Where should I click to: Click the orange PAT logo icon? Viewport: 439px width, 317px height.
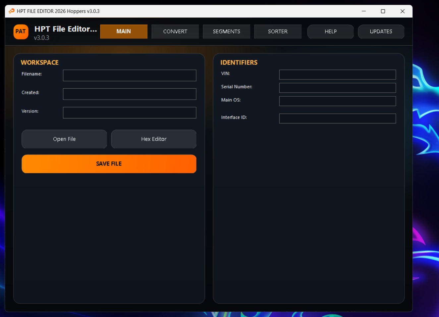coord(21,32)
